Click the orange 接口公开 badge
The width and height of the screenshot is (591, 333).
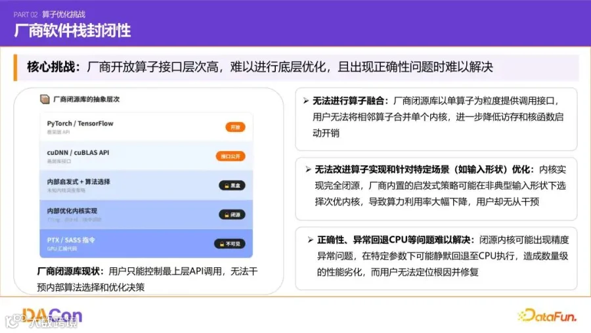tap(230, 156)
